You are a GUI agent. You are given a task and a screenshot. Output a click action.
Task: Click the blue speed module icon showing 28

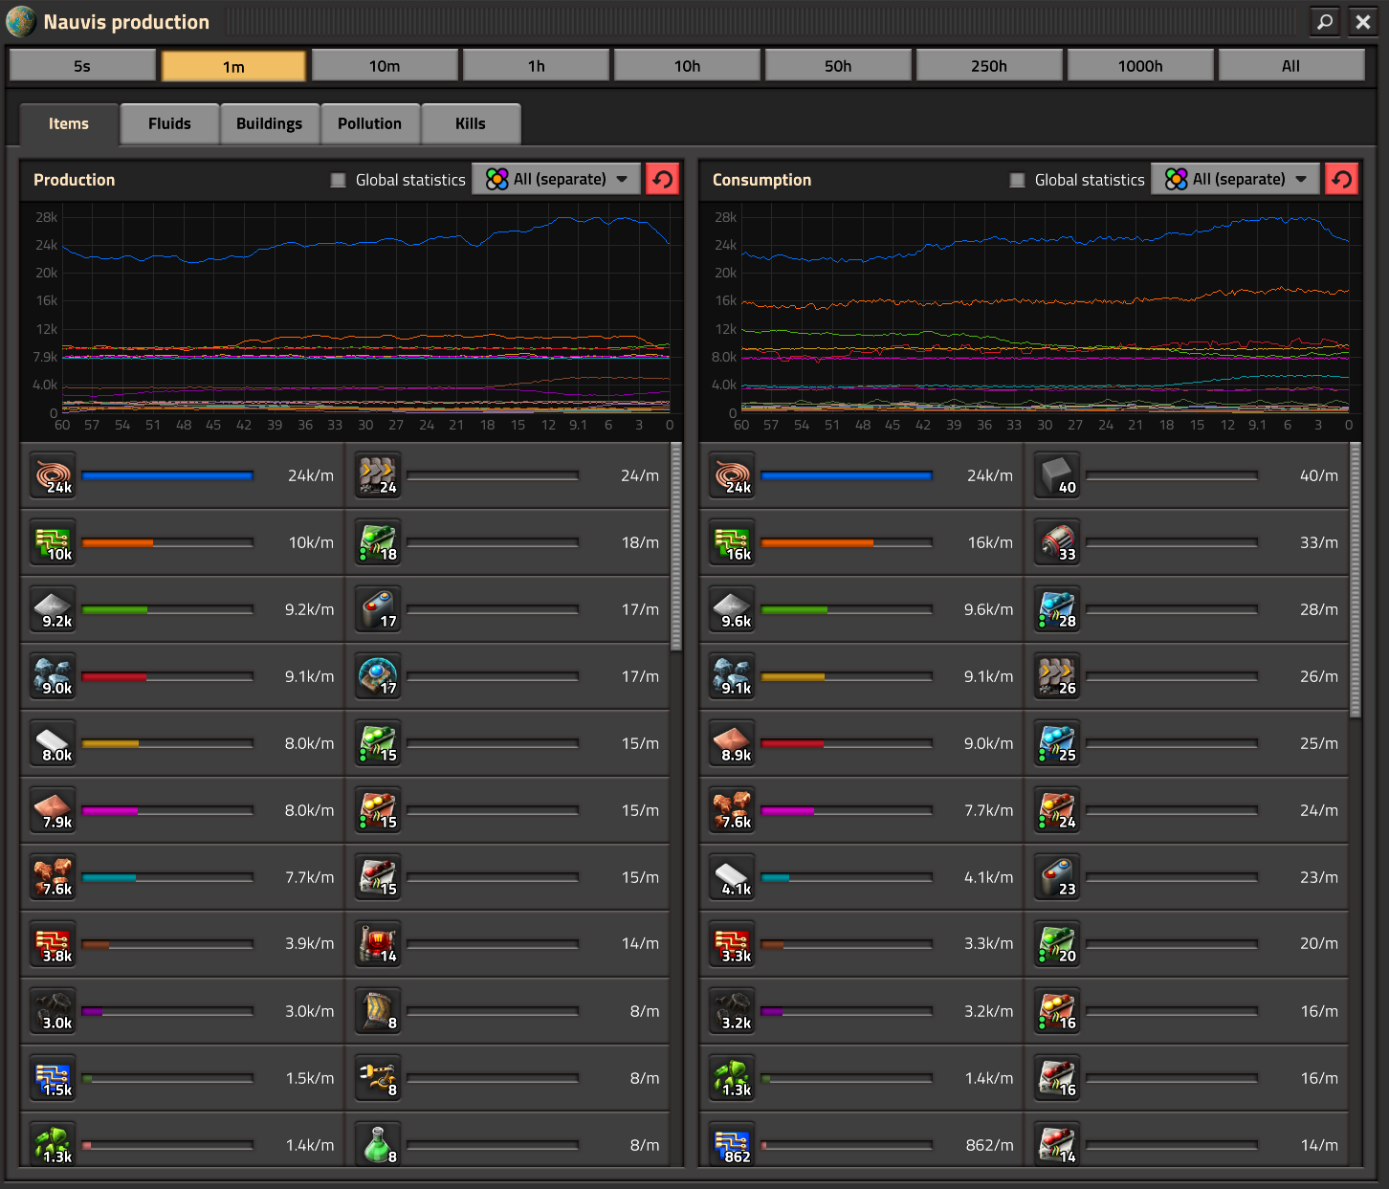click(x=1057, y=609)
